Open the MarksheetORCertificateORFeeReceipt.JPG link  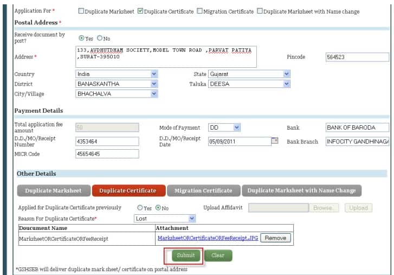(208, 238)
